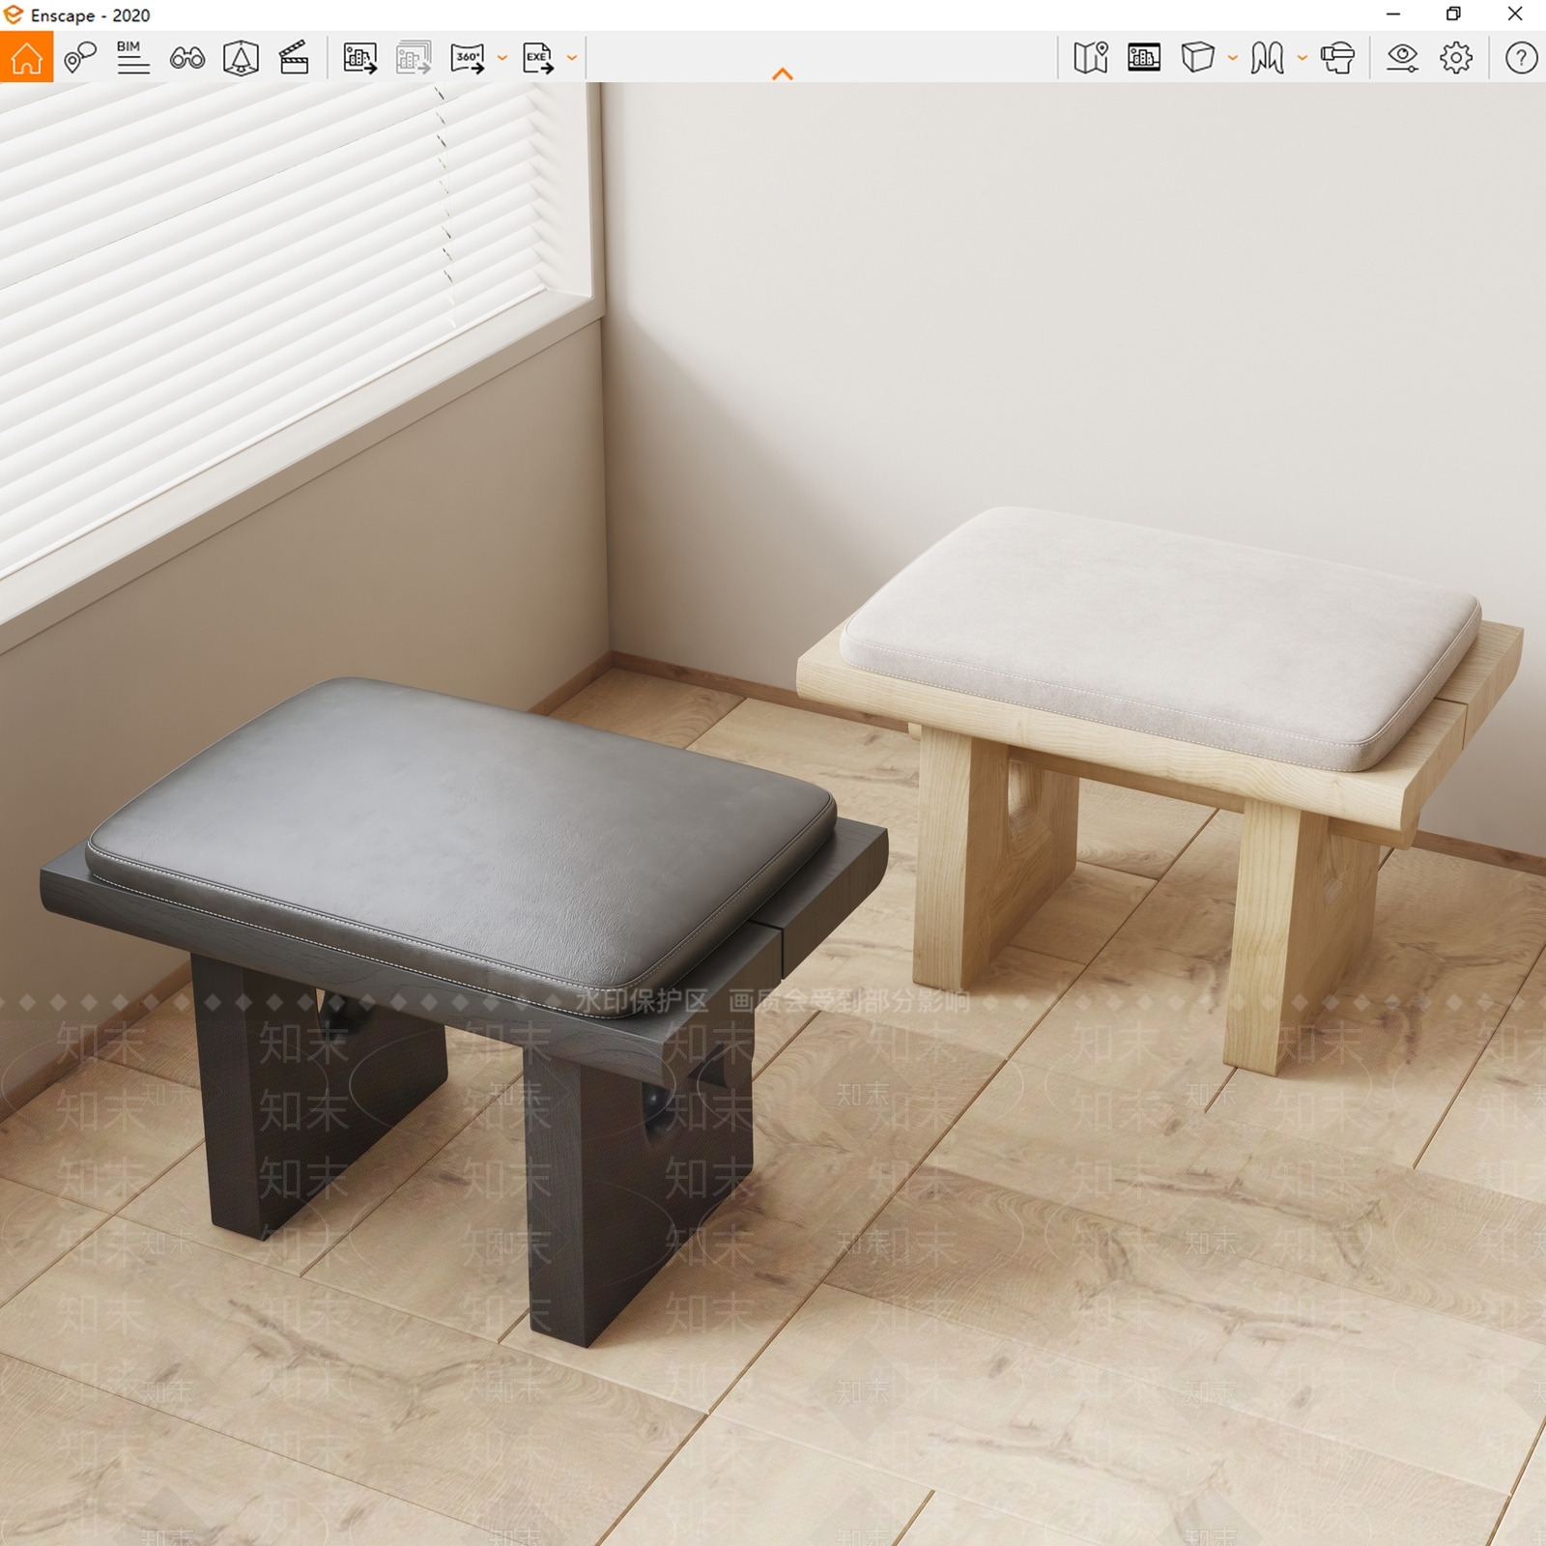Enable the VR Headset mode

1337,58
